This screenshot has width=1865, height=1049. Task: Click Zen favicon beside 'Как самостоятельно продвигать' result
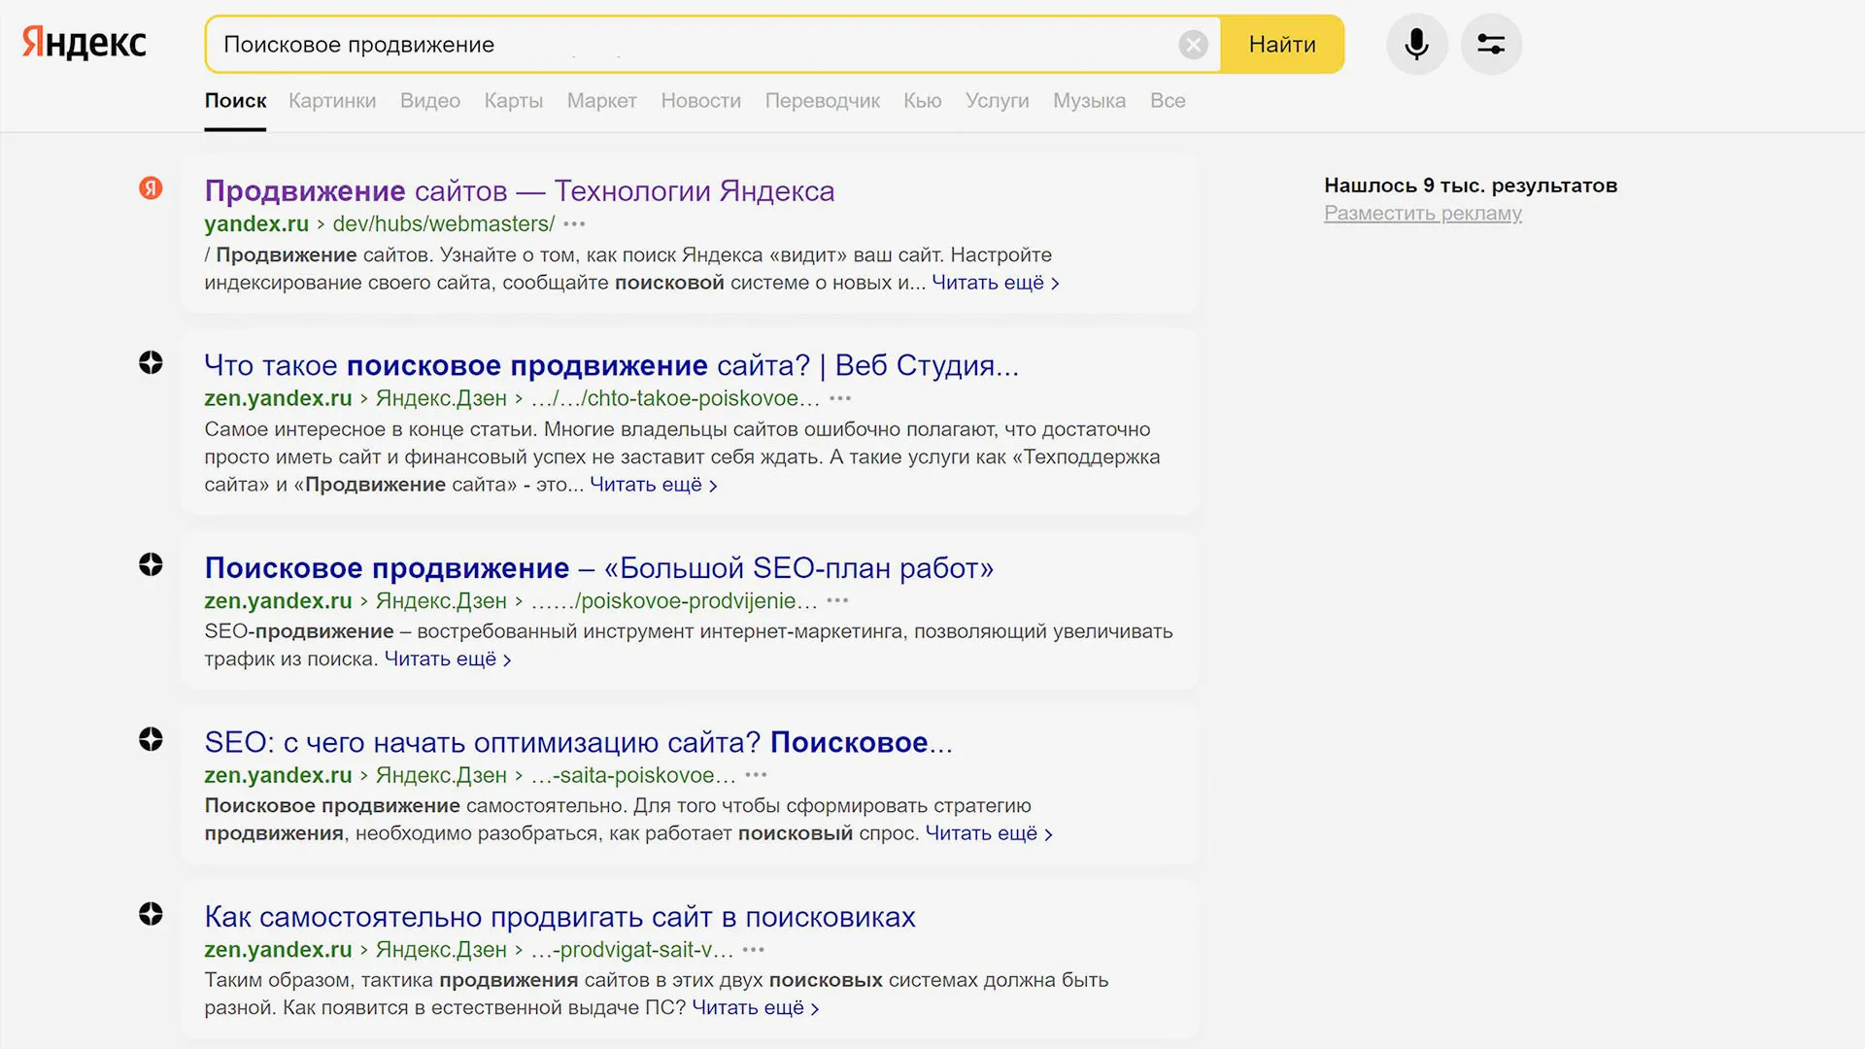coord(151,914)
